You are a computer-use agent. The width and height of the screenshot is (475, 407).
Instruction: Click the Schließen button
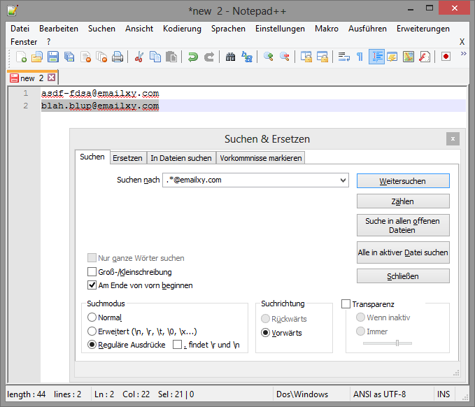click(x=403, y=276)
